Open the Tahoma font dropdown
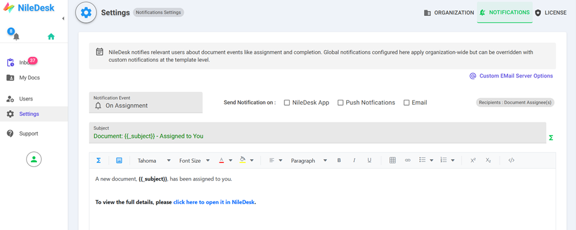Image resolution: width=576 pixels, height=230 pixels. pos(153,160)
